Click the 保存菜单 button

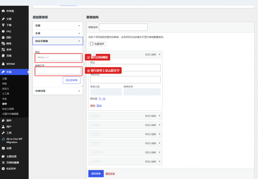[96, 173]
